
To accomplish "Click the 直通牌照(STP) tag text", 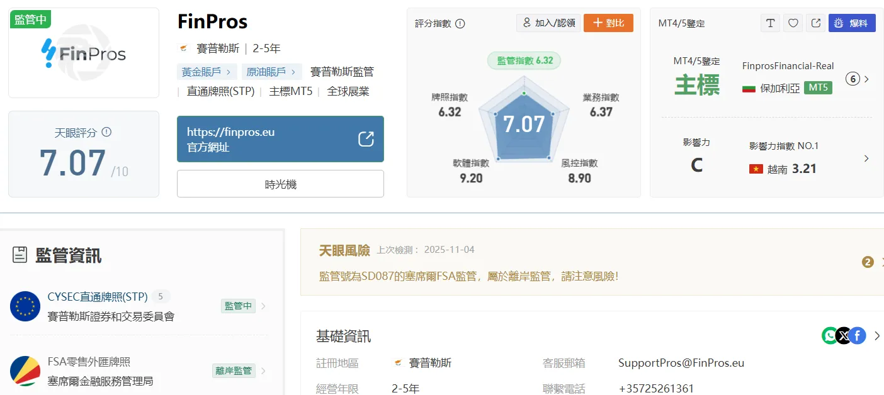I will (220, 91).
